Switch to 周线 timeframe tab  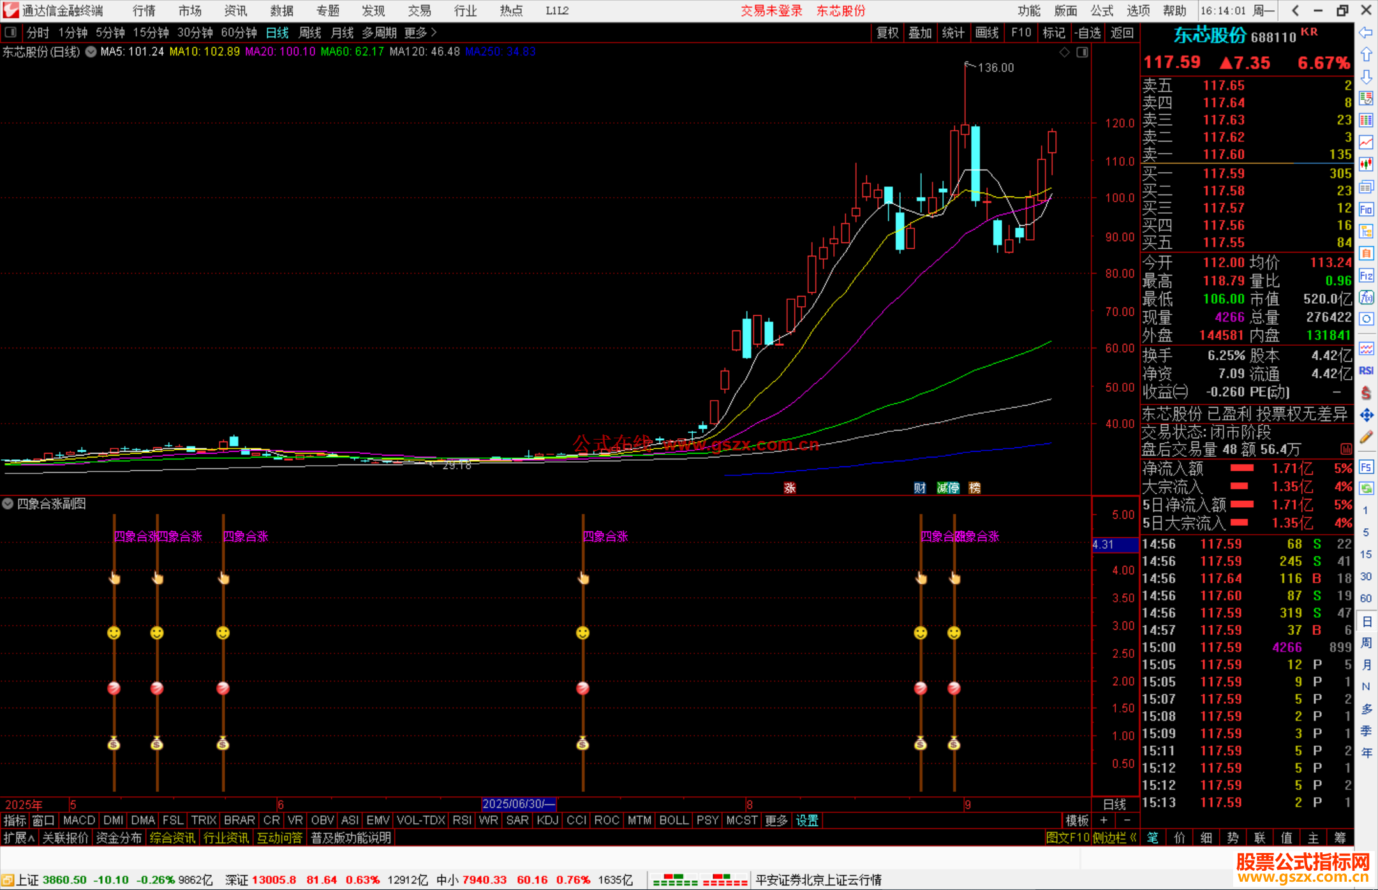click(310, 33)
